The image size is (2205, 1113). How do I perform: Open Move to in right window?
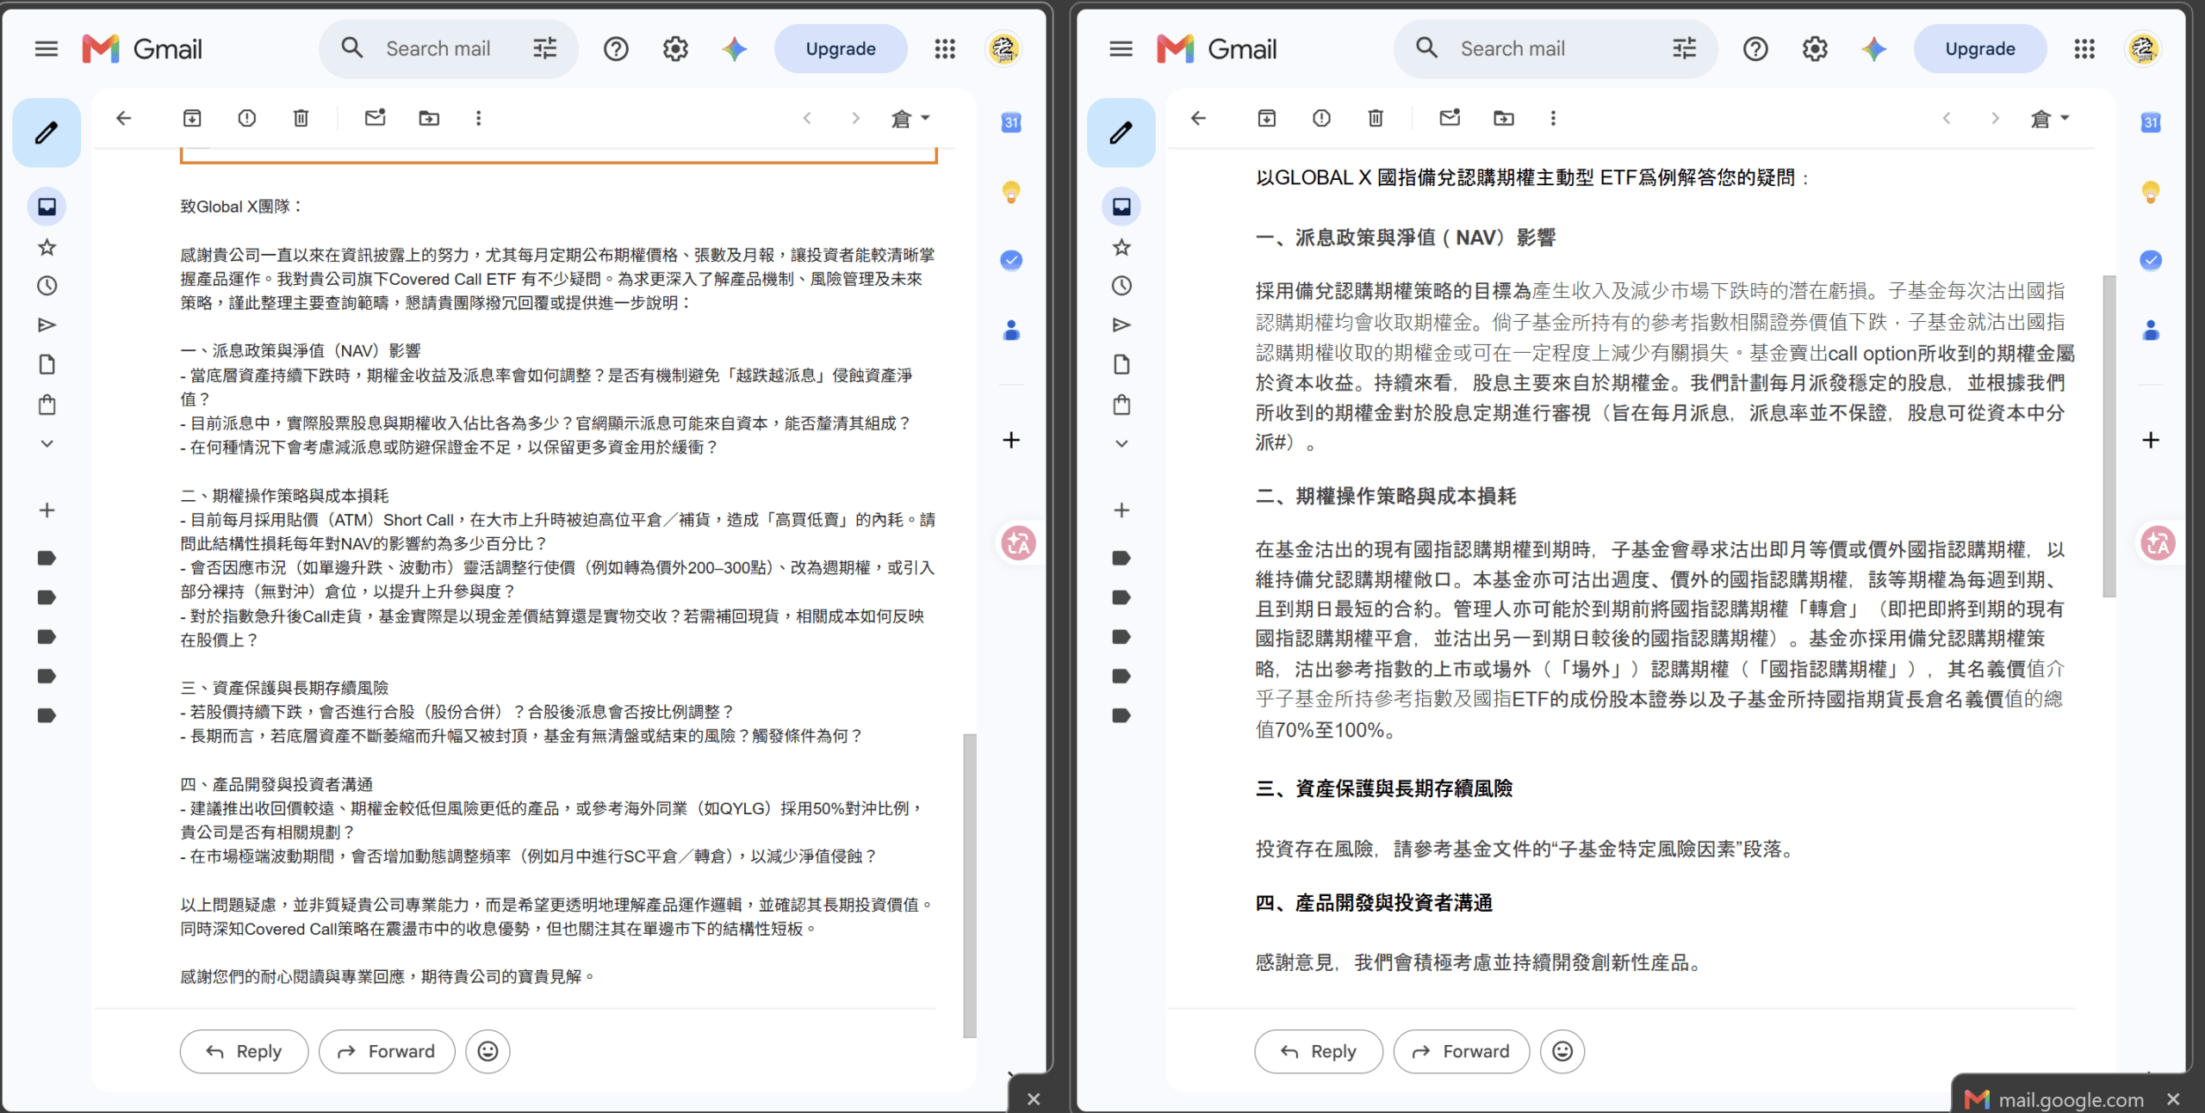(x=1504, y=118)
